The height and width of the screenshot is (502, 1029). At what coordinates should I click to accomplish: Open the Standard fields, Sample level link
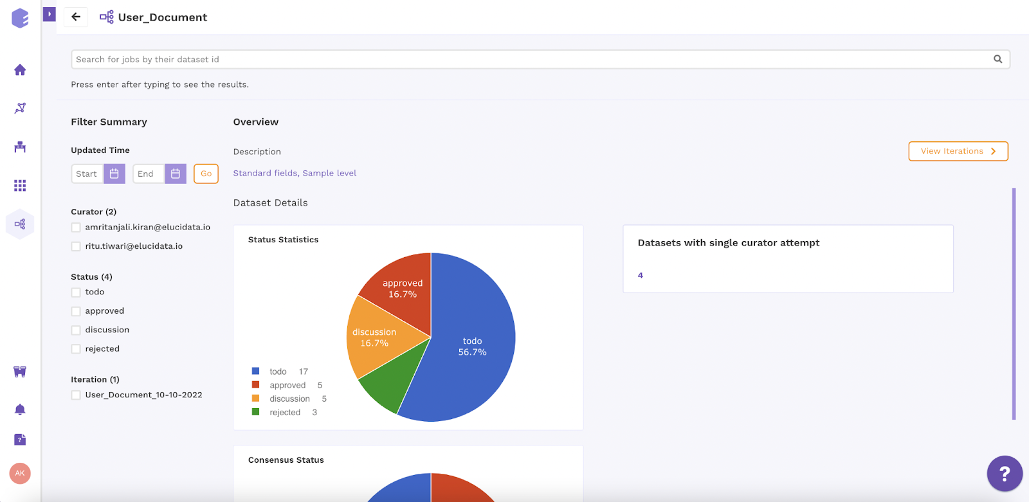click(x=295, y=173)
